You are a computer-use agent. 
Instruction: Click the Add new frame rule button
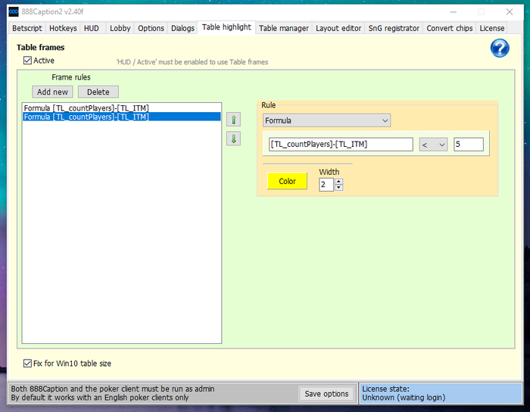point(52,92)
